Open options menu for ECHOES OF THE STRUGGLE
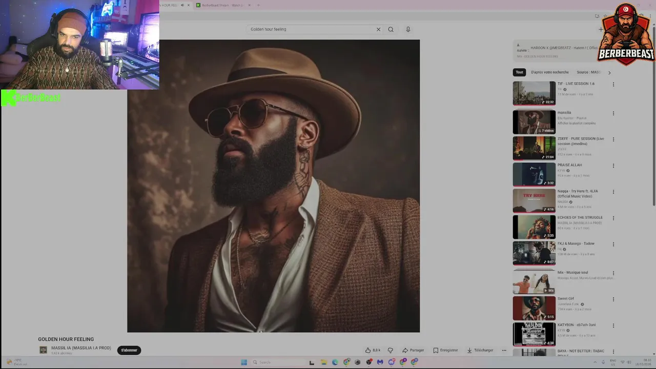This screenshot has height=369, width=656. (613, 218)
